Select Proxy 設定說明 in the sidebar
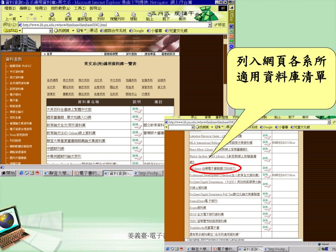Screen dimensions: 336x252 [x=19, y=135]
